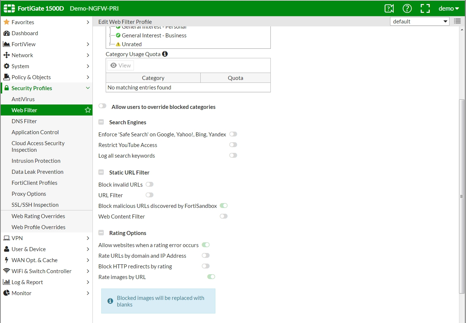Click the star icon beside Web Filter
The image size is (466, 323).
pos(88,110)
